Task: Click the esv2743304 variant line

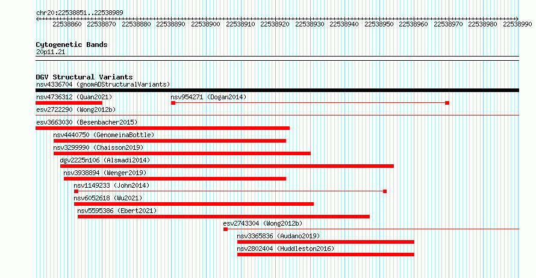Action: (371, 229)
